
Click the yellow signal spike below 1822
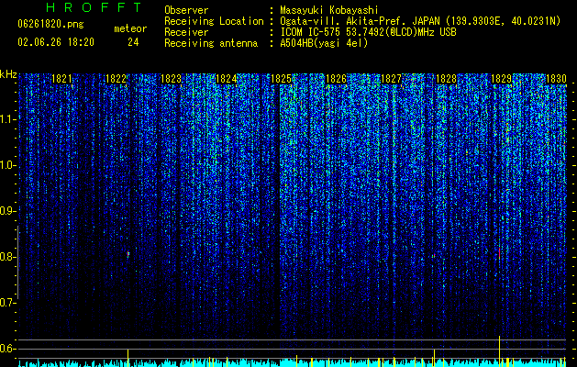(128, 356)
